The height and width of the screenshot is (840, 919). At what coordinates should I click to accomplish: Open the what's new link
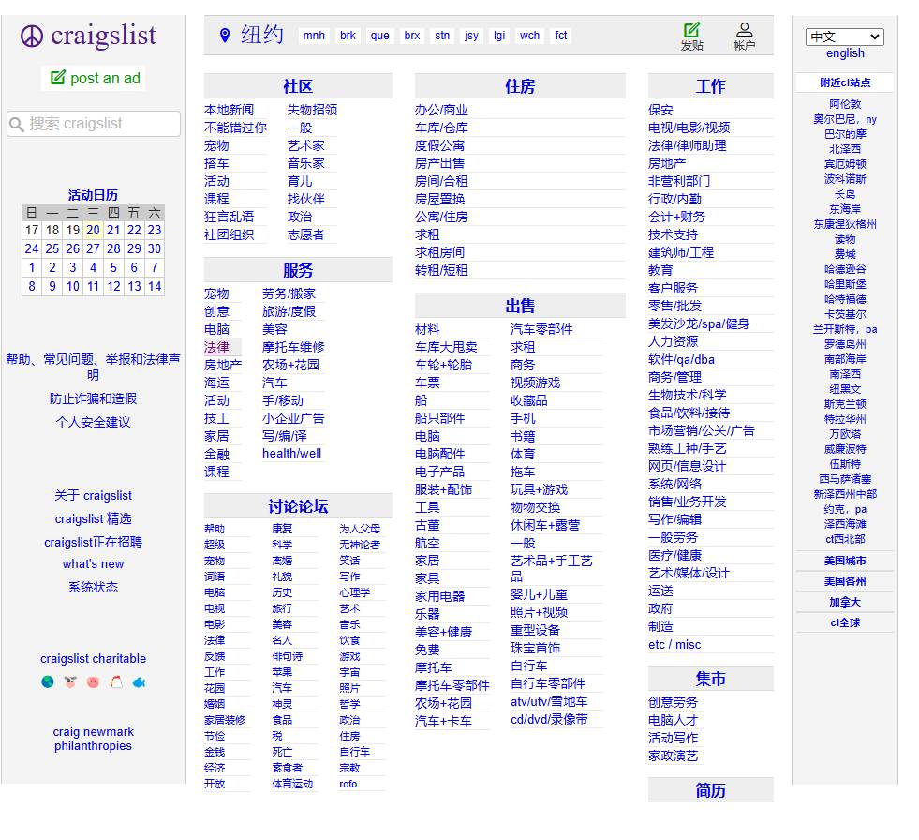(x=93, y=563)
